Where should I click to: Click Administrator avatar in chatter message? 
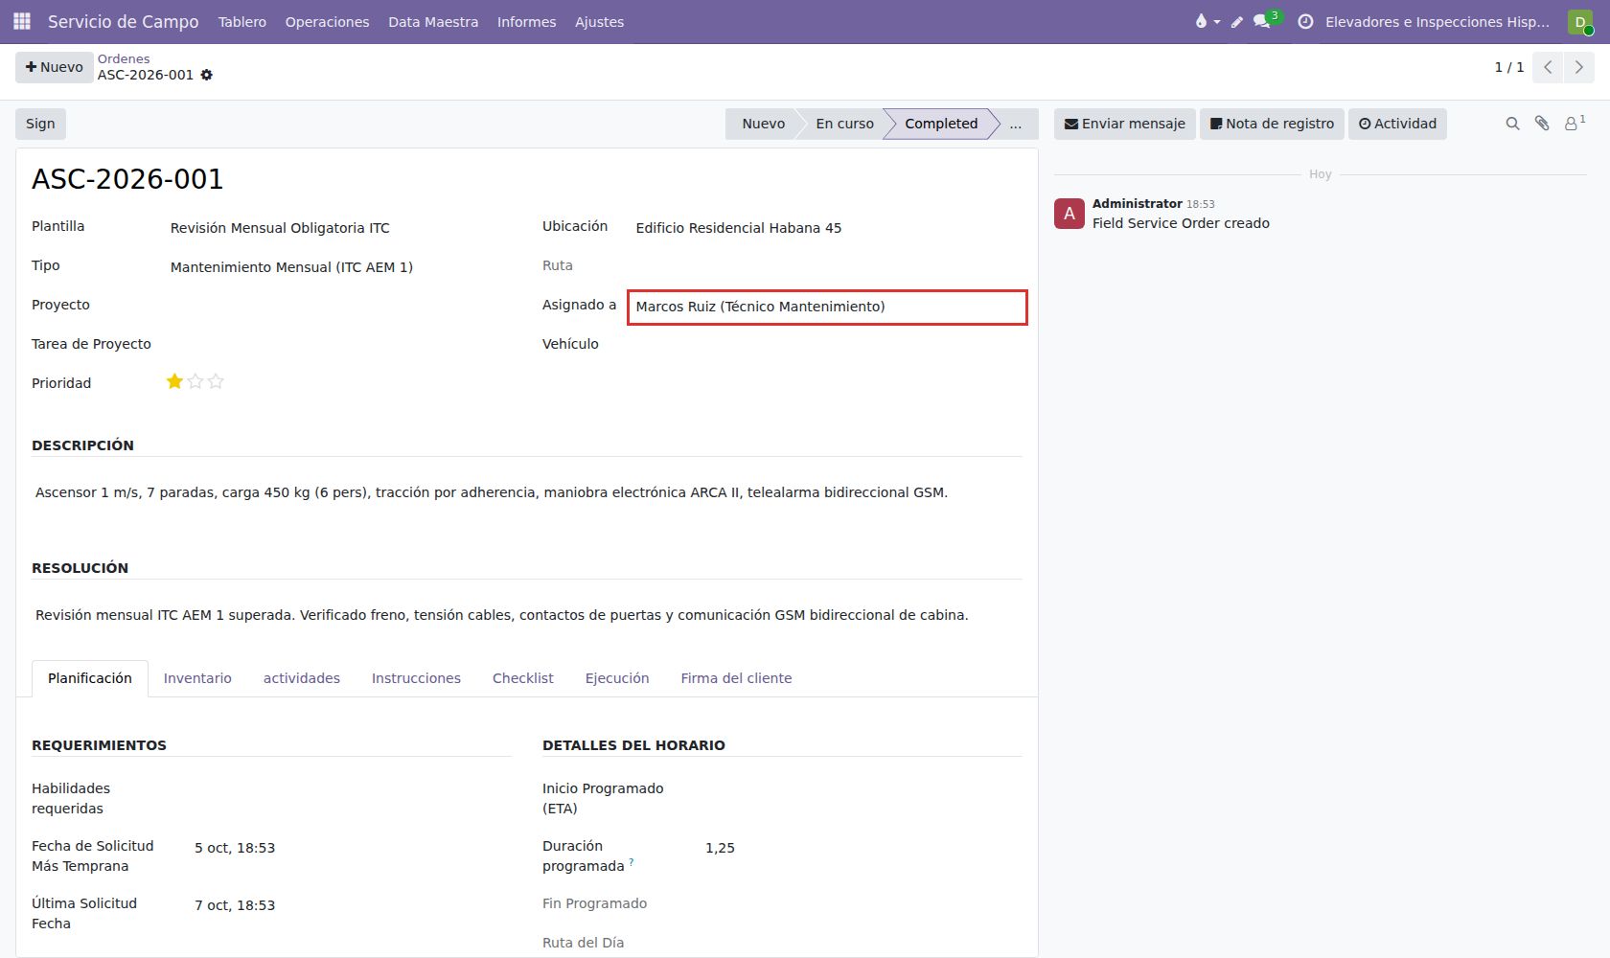click(1069, 214)
